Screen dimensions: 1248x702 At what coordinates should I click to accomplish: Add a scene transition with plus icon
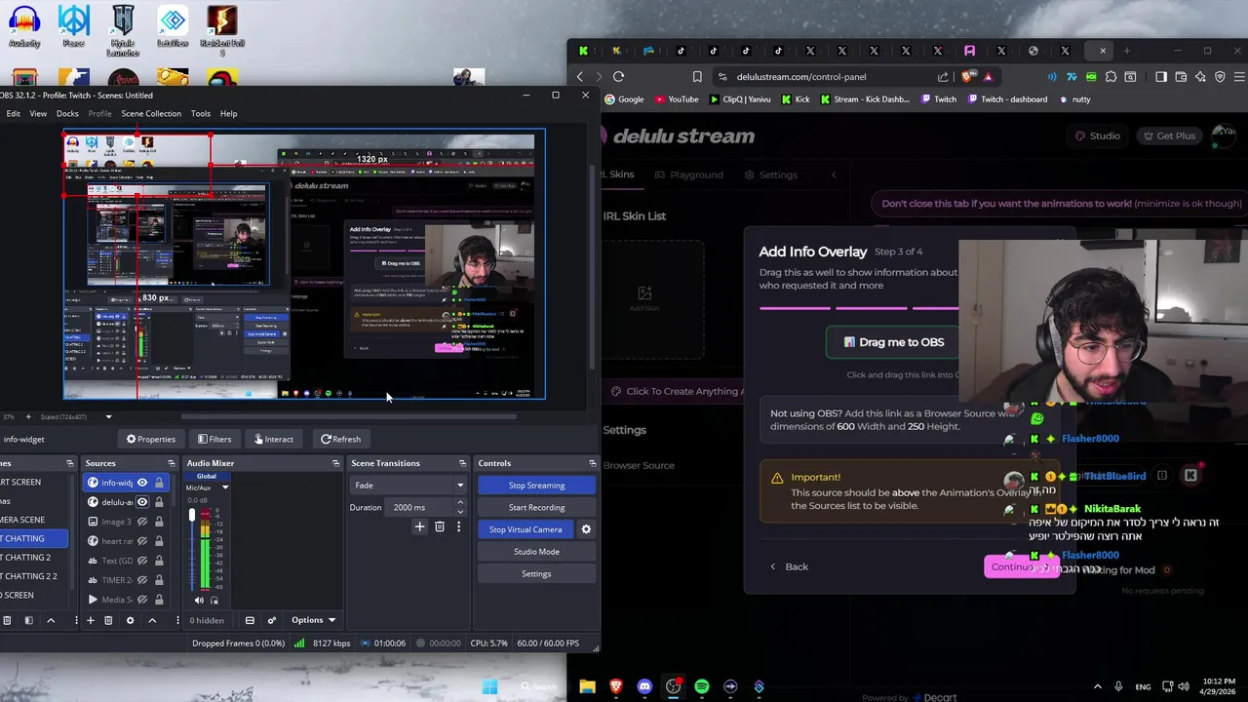419,527
